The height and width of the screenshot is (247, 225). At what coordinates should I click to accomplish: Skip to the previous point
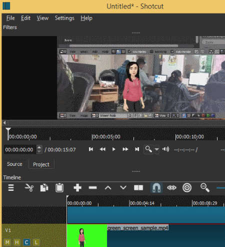pos(91,149)
